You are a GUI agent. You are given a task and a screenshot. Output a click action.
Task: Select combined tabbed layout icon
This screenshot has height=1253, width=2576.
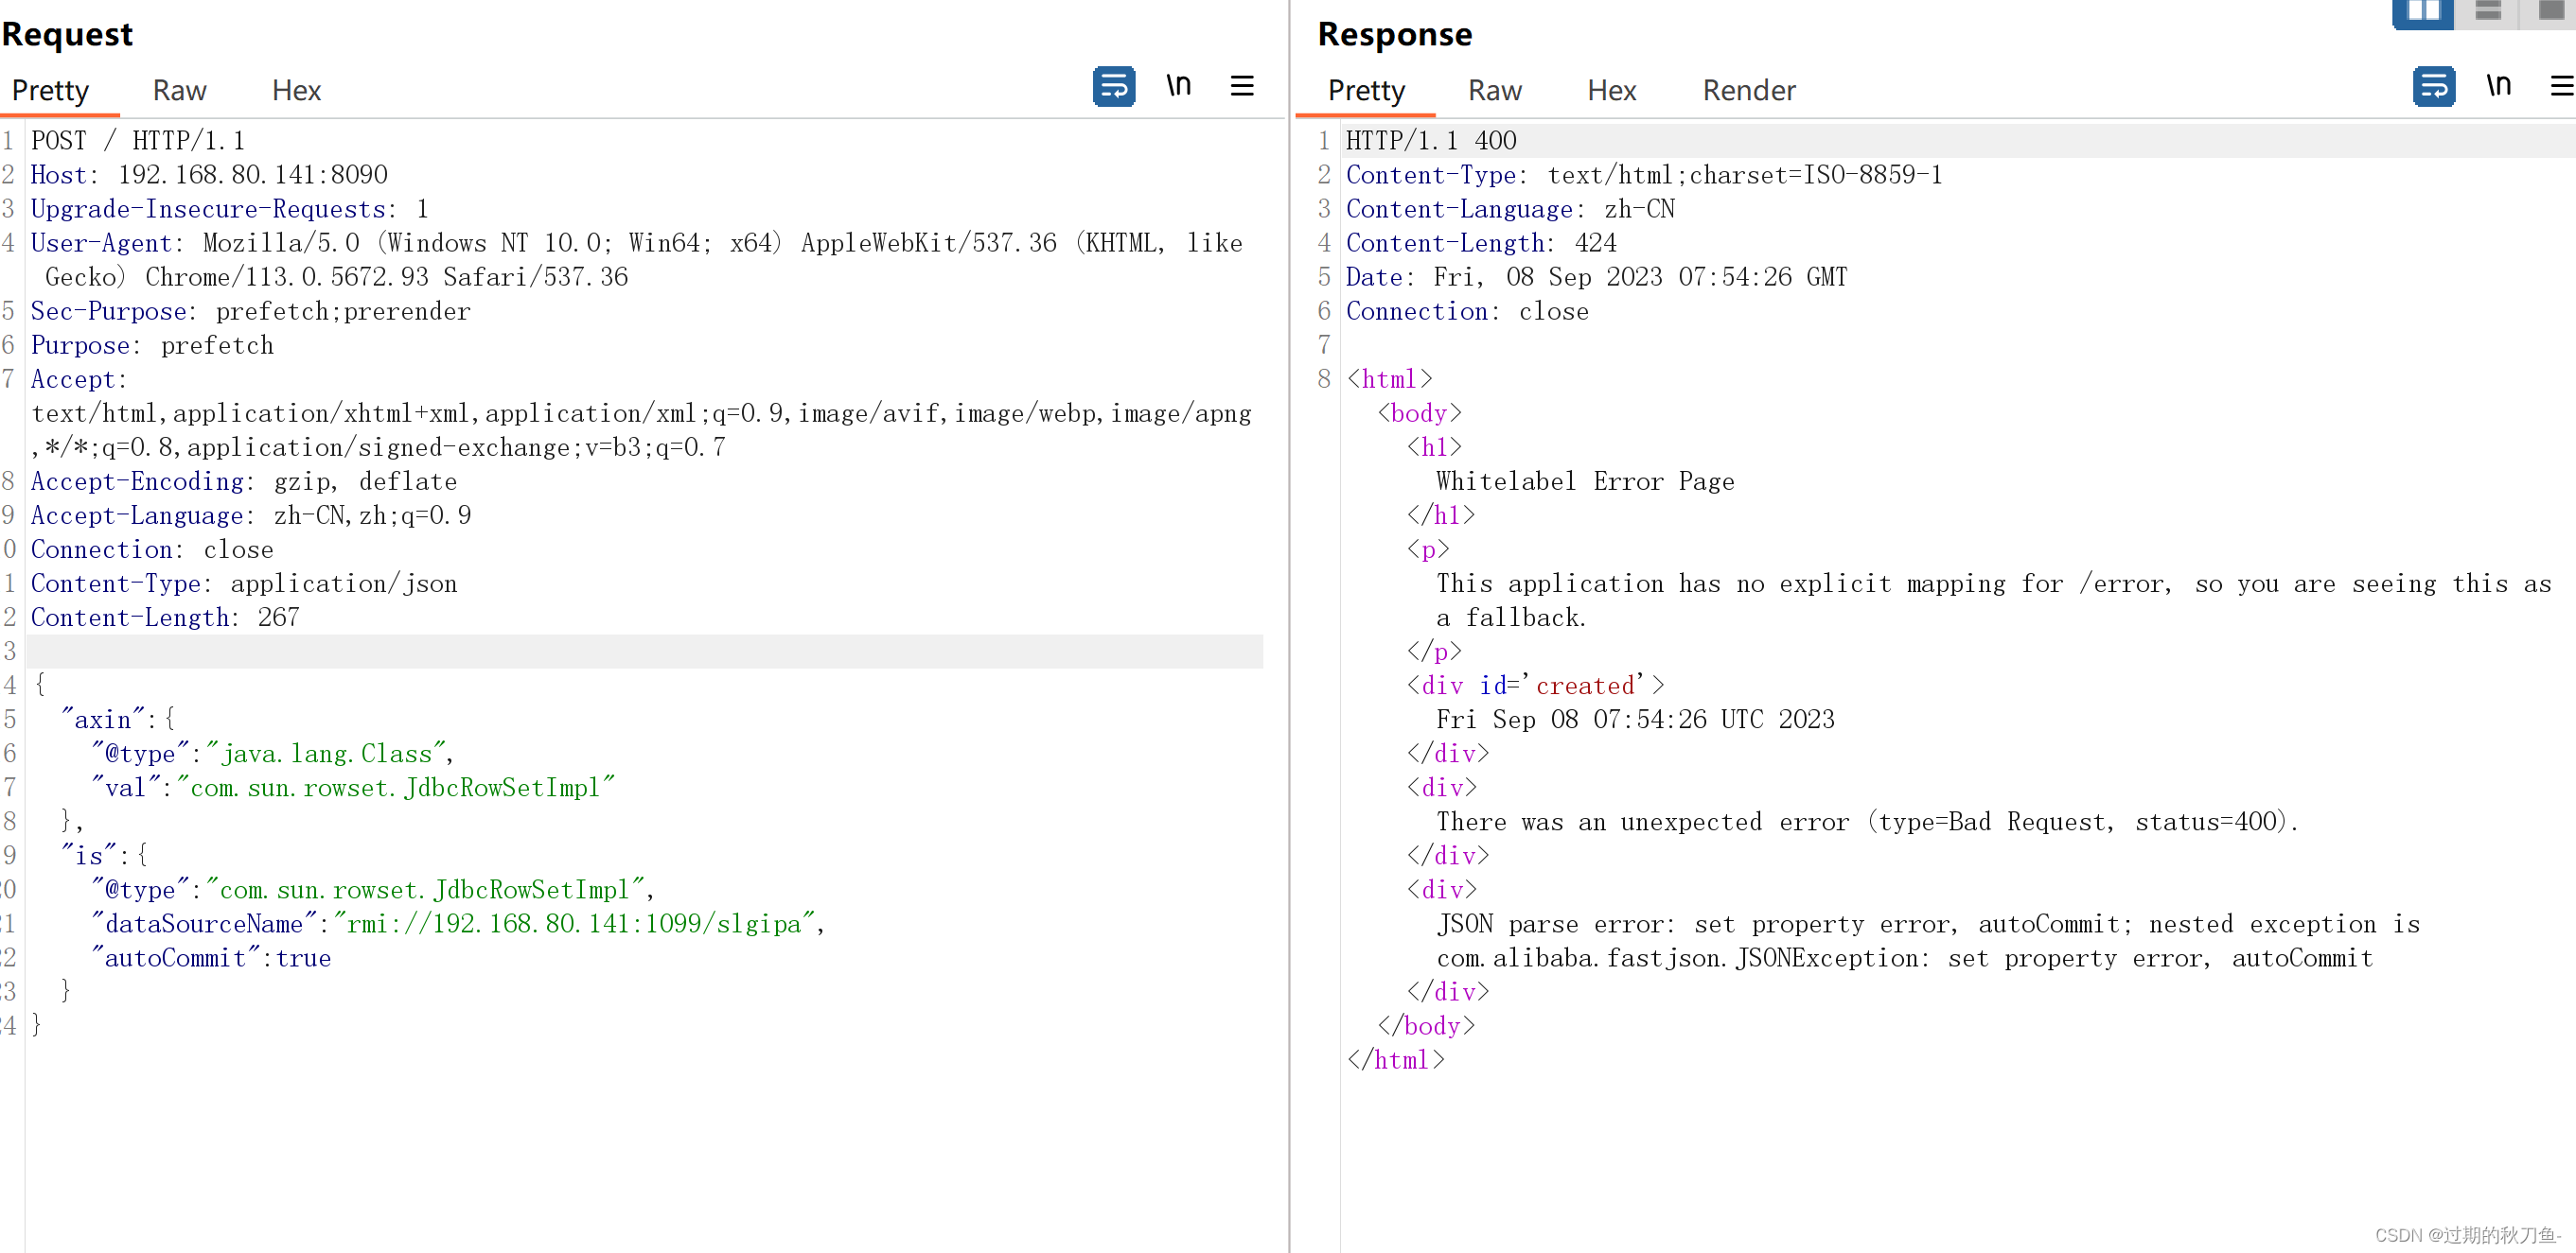[2550, 12]
